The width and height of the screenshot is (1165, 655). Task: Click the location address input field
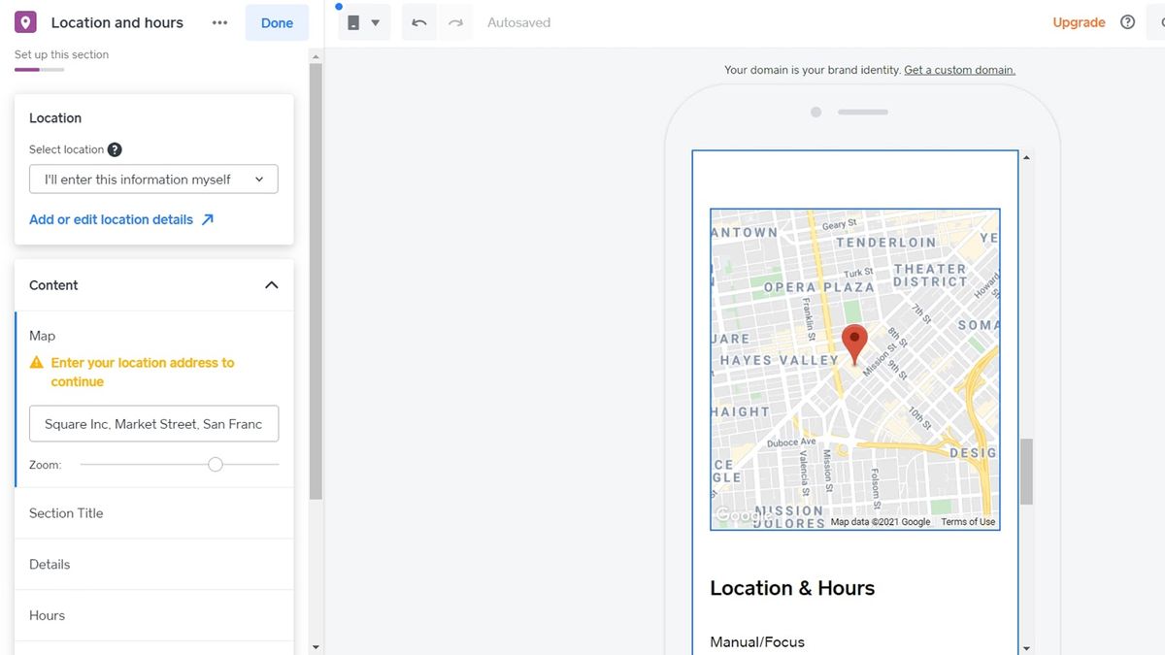tap(152, 423)
